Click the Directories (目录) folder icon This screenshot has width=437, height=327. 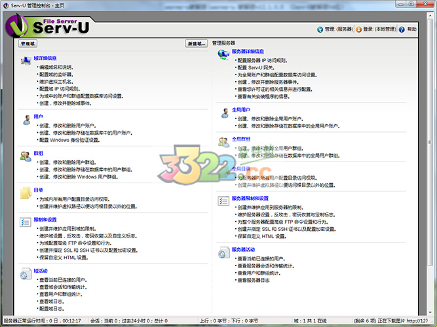pyautogui.click(x=26, y=192)
